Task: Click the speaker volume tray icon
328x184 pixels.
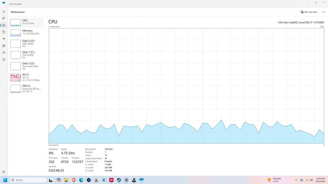Action: click(x=311, y=180)
